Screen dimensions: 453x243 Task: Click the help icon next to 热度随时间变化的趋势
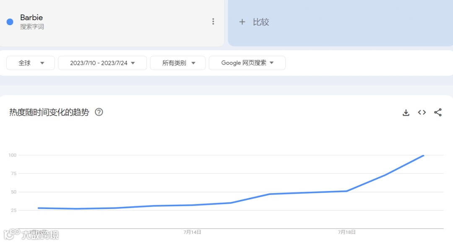[x=99, y=112]
